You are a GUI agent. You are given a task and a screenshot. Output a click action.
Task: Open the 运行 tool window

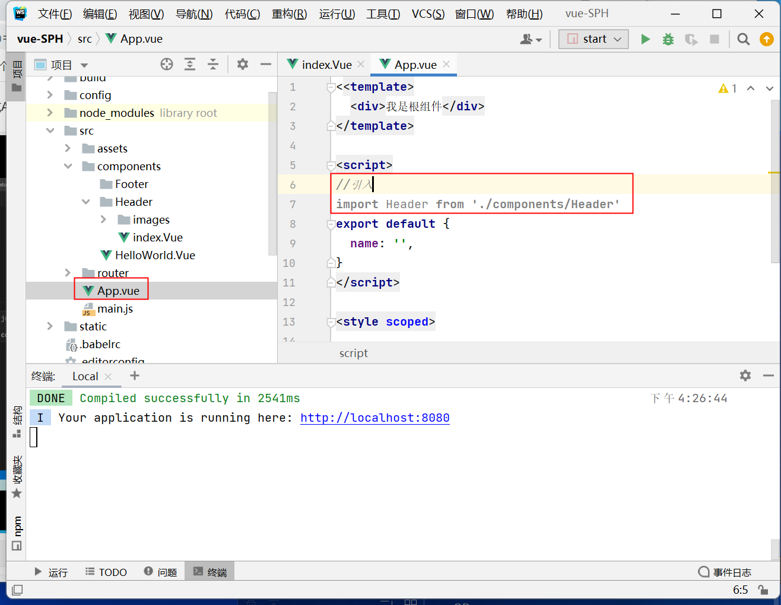click(50, 572)
